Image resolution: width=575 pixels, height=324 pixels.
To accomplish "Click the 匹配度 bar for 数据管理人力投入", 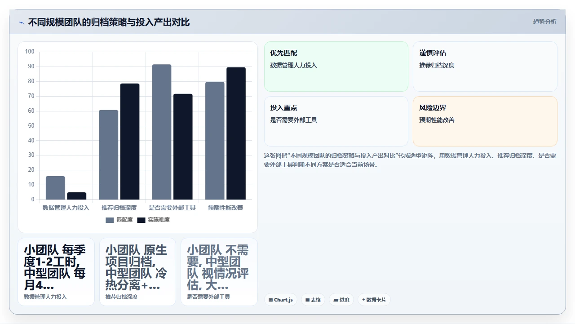I will [x=55, y=188].
